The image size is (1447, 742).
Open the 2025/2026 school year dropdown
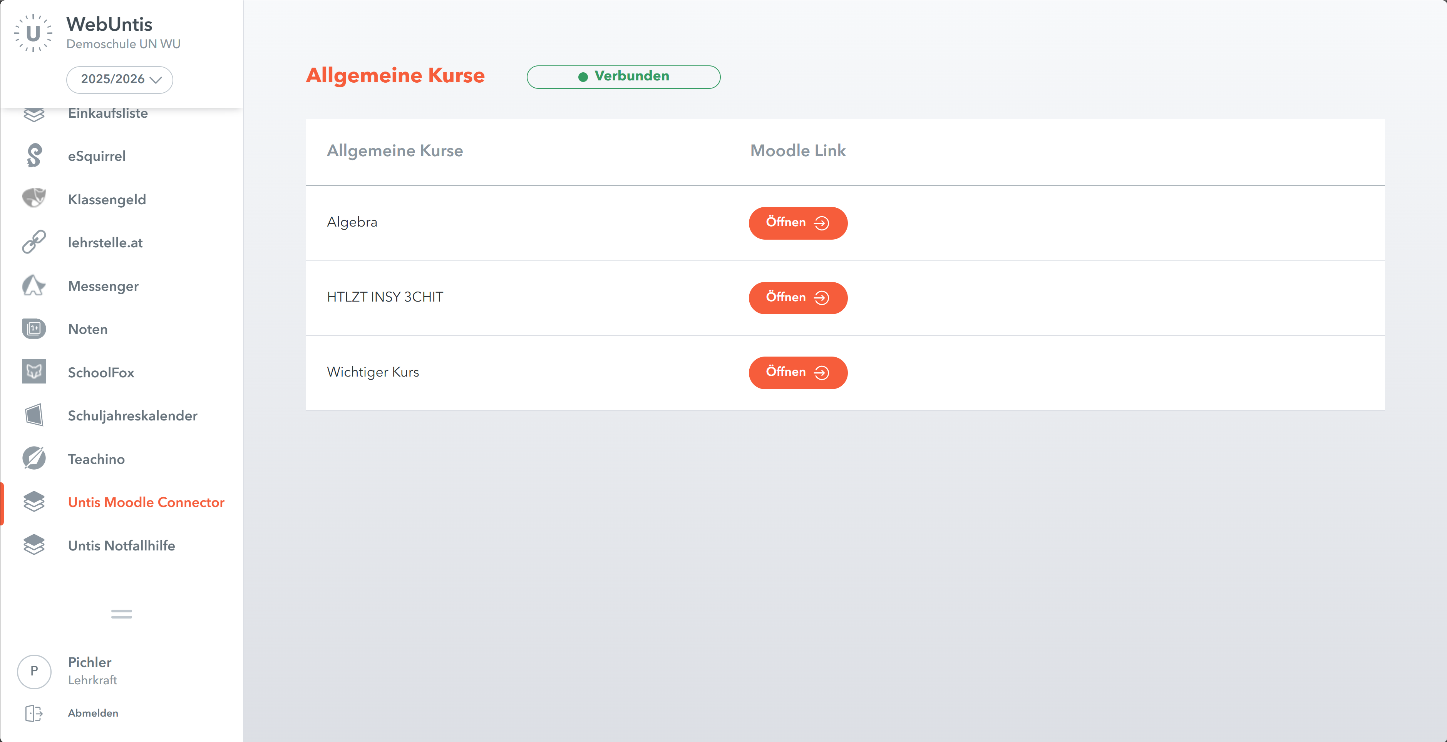tap(120, 79)
